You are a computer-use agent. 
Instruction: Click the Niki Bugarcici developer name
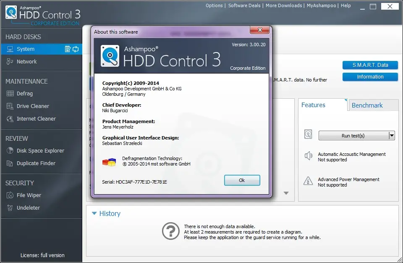click(115, 110)
